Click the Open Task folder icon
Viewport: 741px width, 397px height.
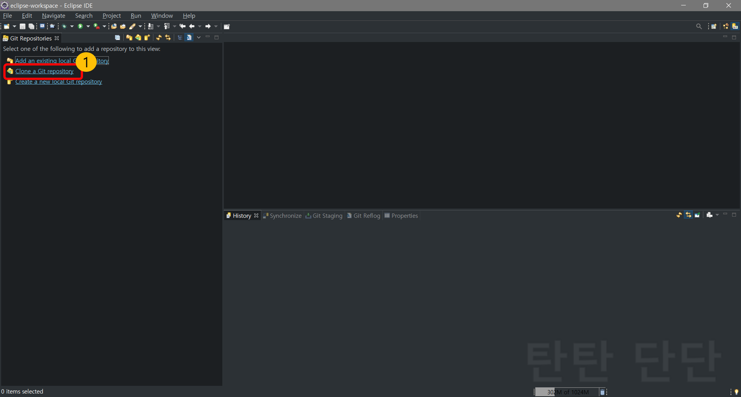[x=123, y=26]
